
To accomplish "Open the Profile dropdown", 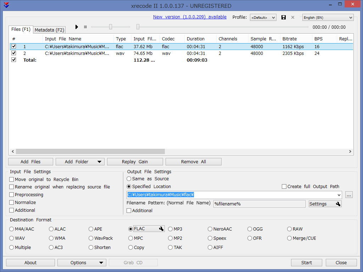I will point(263,18).
